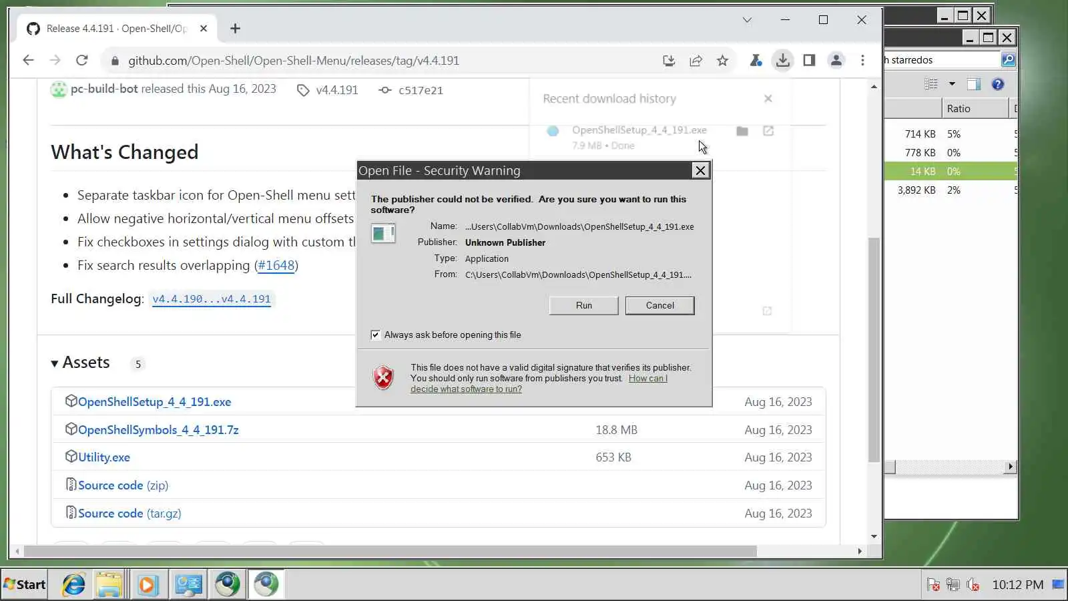Close the Recent download history popup
The width and height of the screenshot is (1068, 601).
[768, 99]
